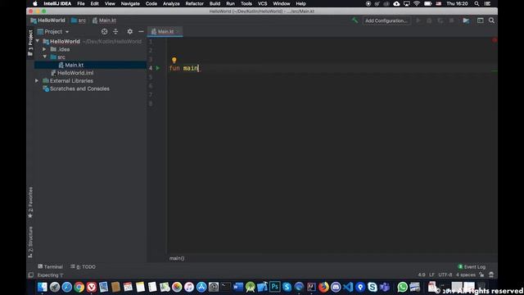
Task: Open the Search Everywhere magnifier
Action: [491, 20]
